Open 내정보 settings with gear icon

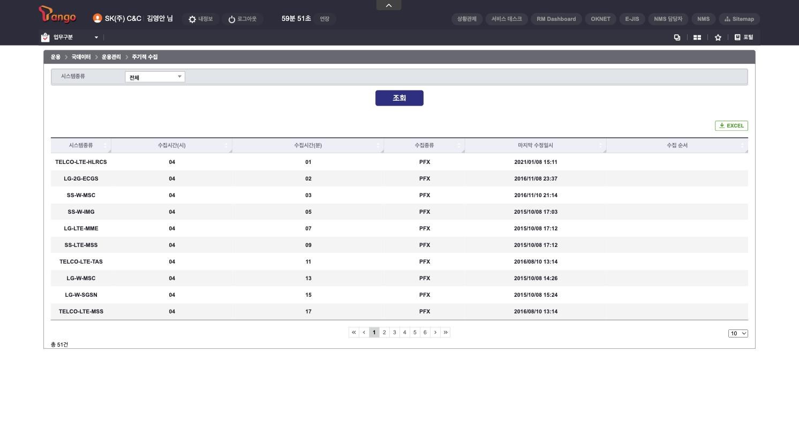pyautogui.click(x=200, y=19)
